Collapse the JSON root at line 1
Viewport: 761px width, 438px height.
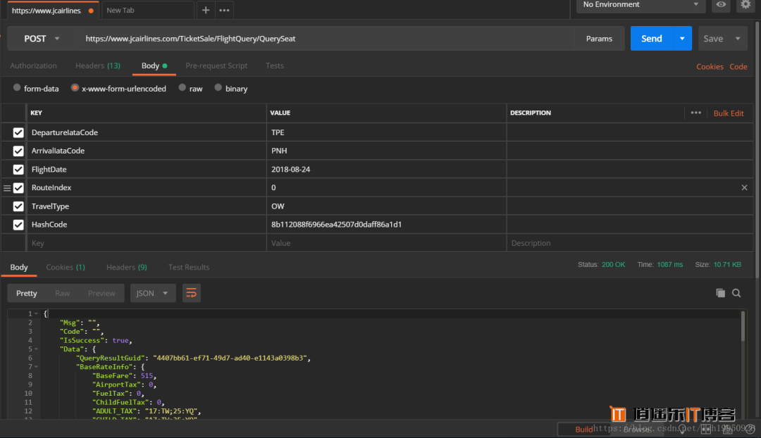tap(37, 314)
